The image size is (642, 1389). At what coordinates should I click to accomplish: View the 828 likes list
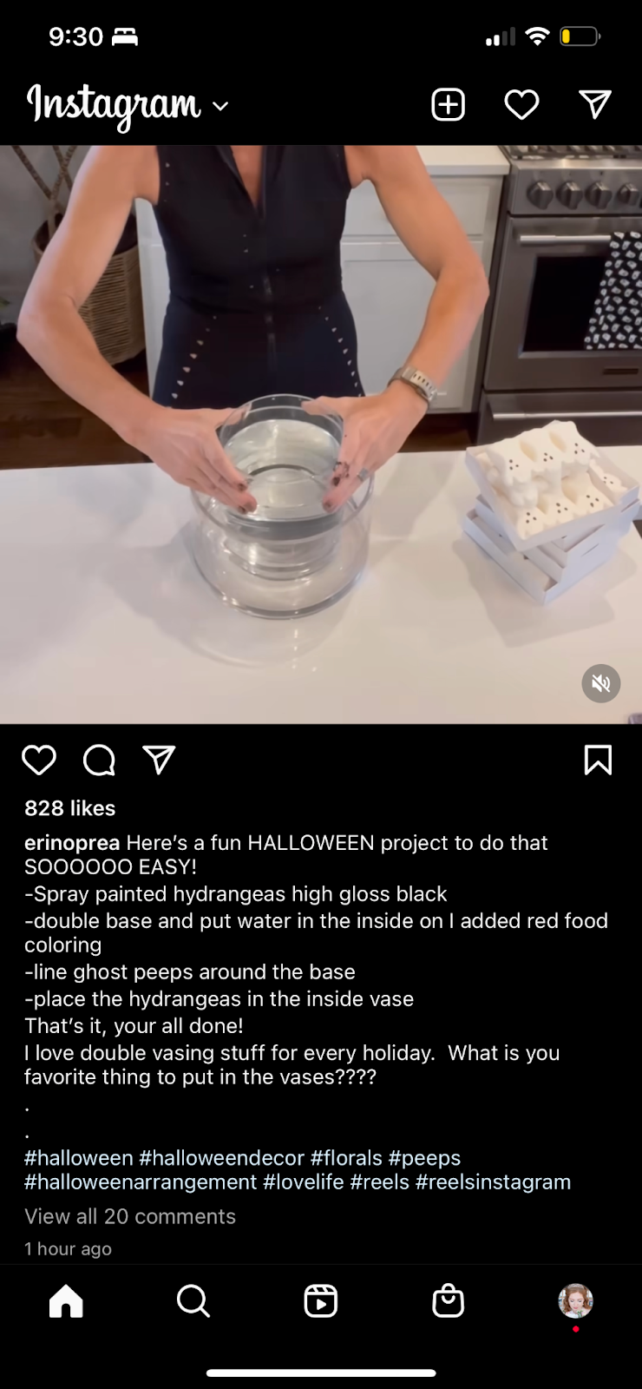click(x=70, y=808)
